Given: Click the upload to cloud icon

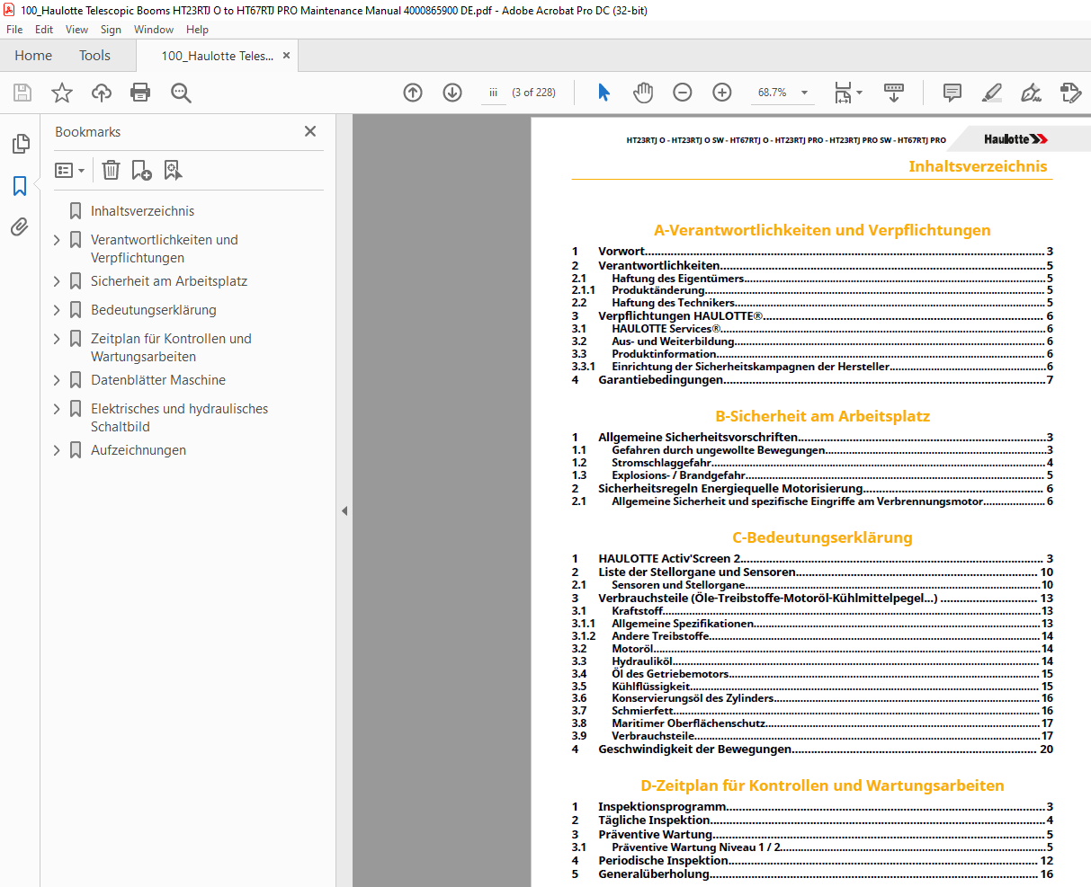Looking at the screenshot, I should coord(102,93).
